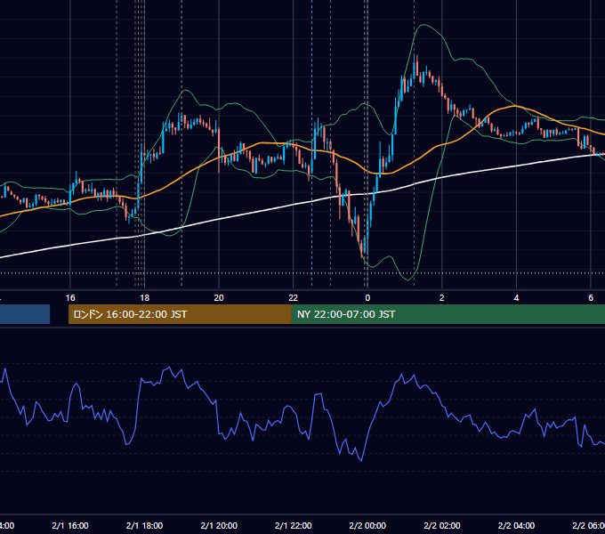Click the 2/1 18:00 date label

coord(145,525)
